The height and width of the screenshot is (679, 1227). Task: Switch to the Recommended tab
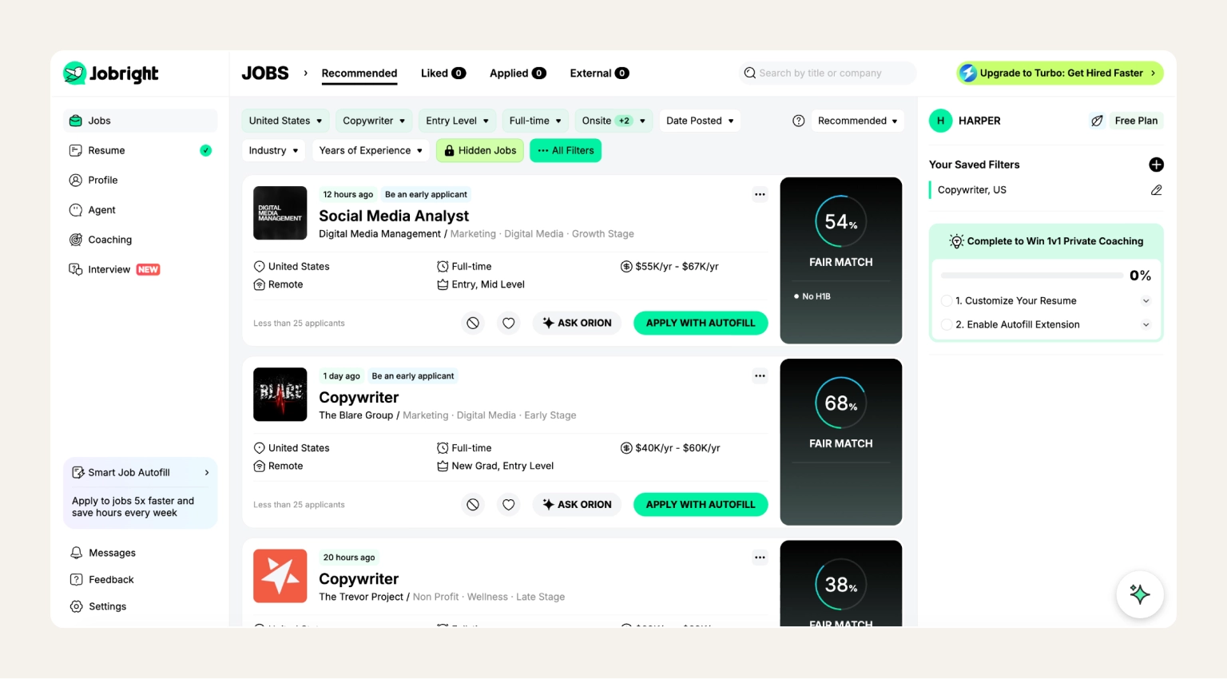point(359,73)
